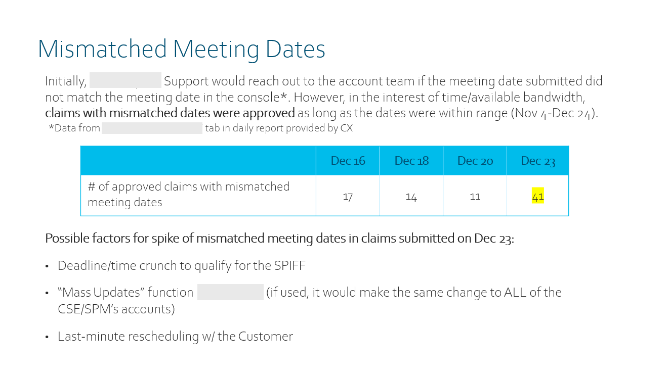Image resolution: width=668 pixels, height=374 pixels.
Task: Click the highlighted value 41
Action: pyautogui.click(x=538, y=197)
